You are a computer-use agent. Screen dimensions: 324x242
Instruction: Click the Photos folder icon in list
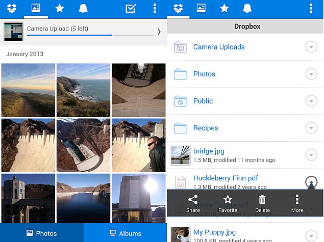(180, 74)
